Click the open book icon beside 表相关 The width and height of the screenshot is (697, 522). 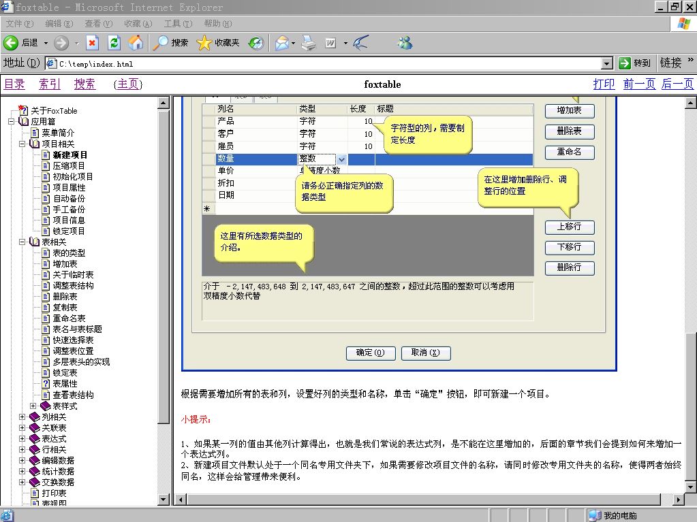[x=34, y=242]
